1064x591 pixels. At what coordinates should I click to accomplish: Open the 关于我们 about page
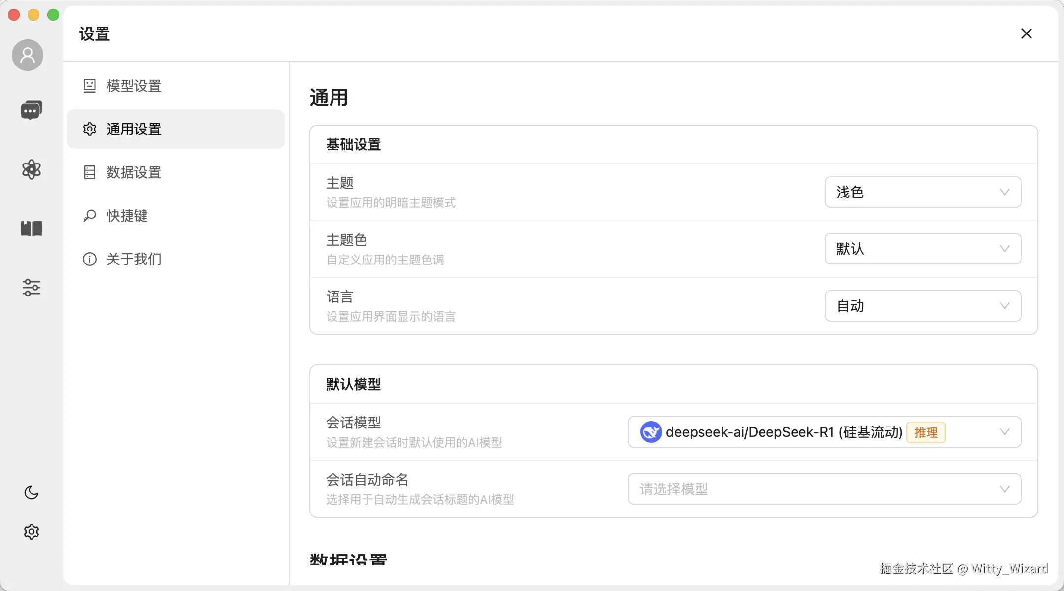pyautogui.click(x=133, y=259)
